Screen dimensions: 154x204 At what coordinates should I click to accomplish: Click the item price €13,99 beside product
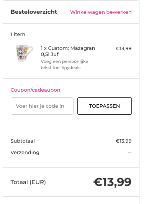(x=123, y=49)
